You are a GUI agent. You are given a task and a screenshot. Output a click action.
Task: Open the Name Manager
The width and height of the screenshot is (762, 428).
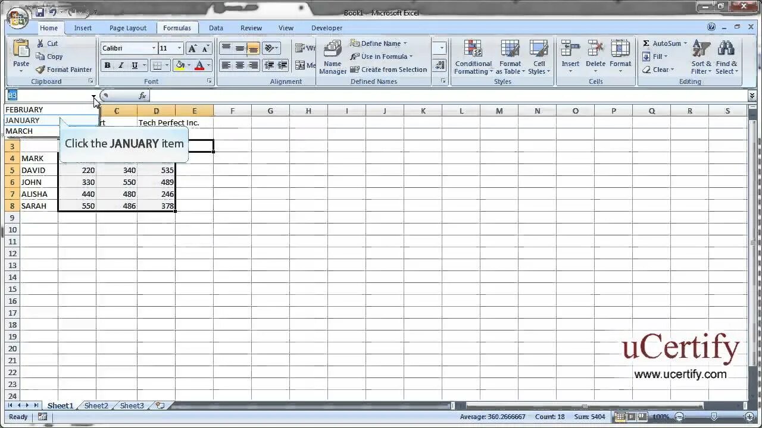click(332, 58)
